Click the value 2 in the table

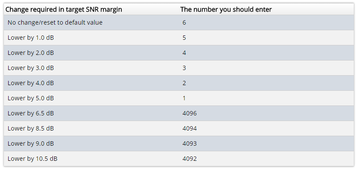click(x=184, y=83)
